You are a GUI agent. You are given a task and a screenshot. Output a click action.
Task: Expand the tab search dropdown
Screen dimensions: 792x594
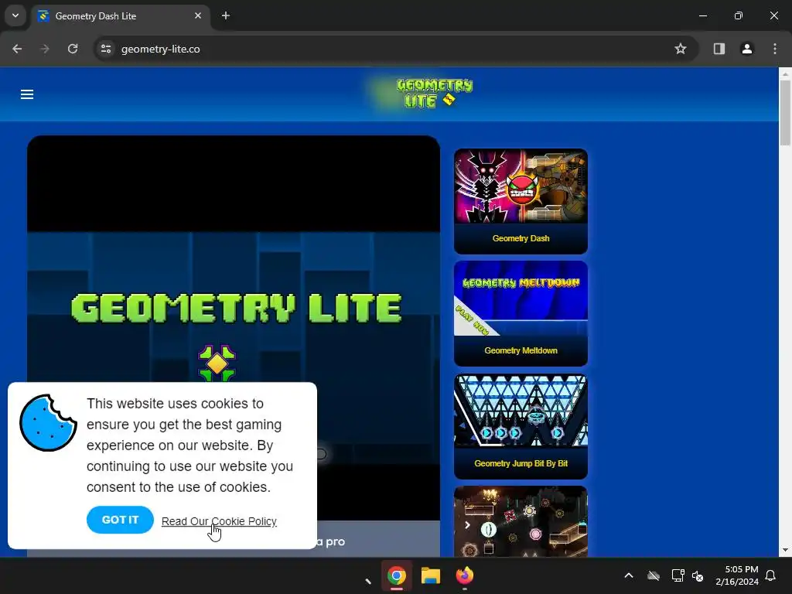point(15,15)
